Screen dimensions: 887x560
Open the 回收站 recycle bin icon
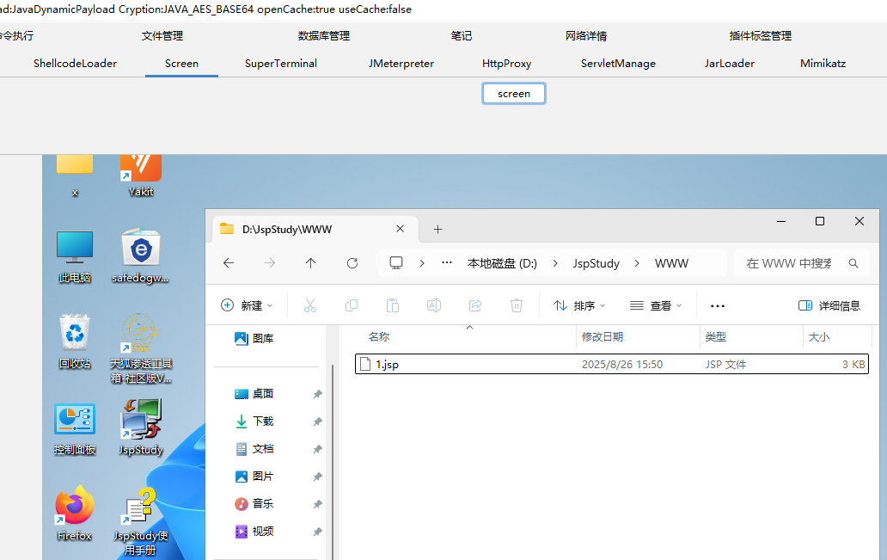pos(75,342)
